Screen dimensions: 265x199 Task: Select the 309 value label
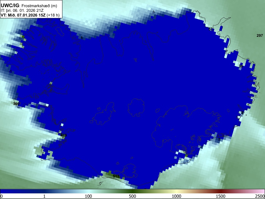click(16, 104)
